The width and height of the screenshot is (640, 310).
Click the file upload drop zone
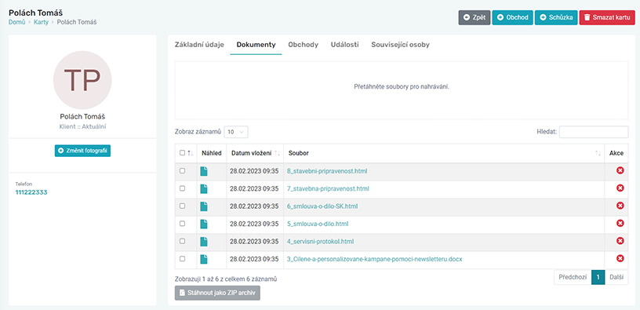pos(402,90)
